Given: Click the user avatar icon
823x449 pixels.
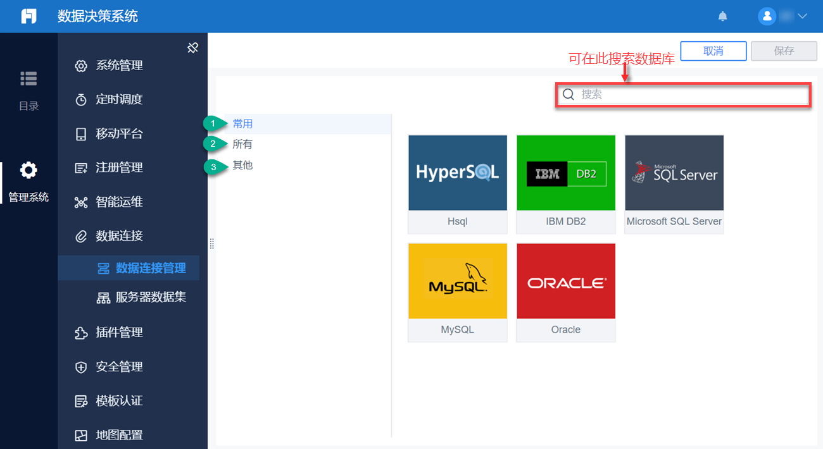Looking at the screenshot, I should tap(767, 16).
